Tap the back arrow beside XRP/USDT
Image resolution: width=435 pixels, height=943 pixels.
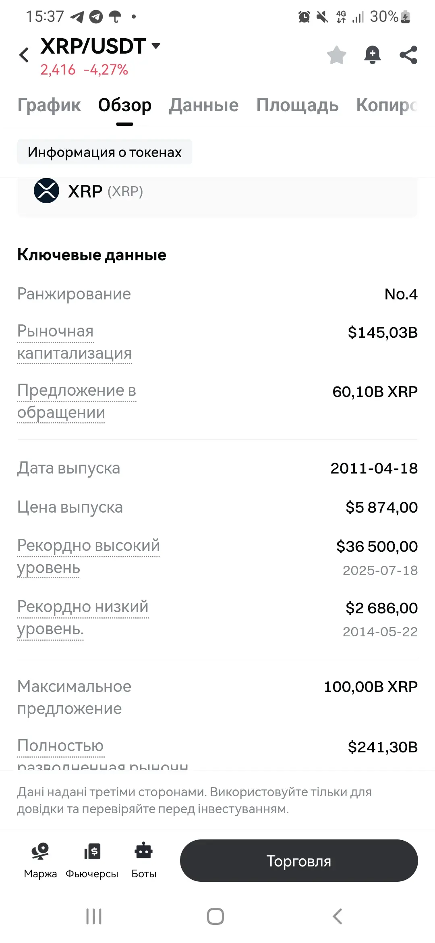click(x=24, y=55)
